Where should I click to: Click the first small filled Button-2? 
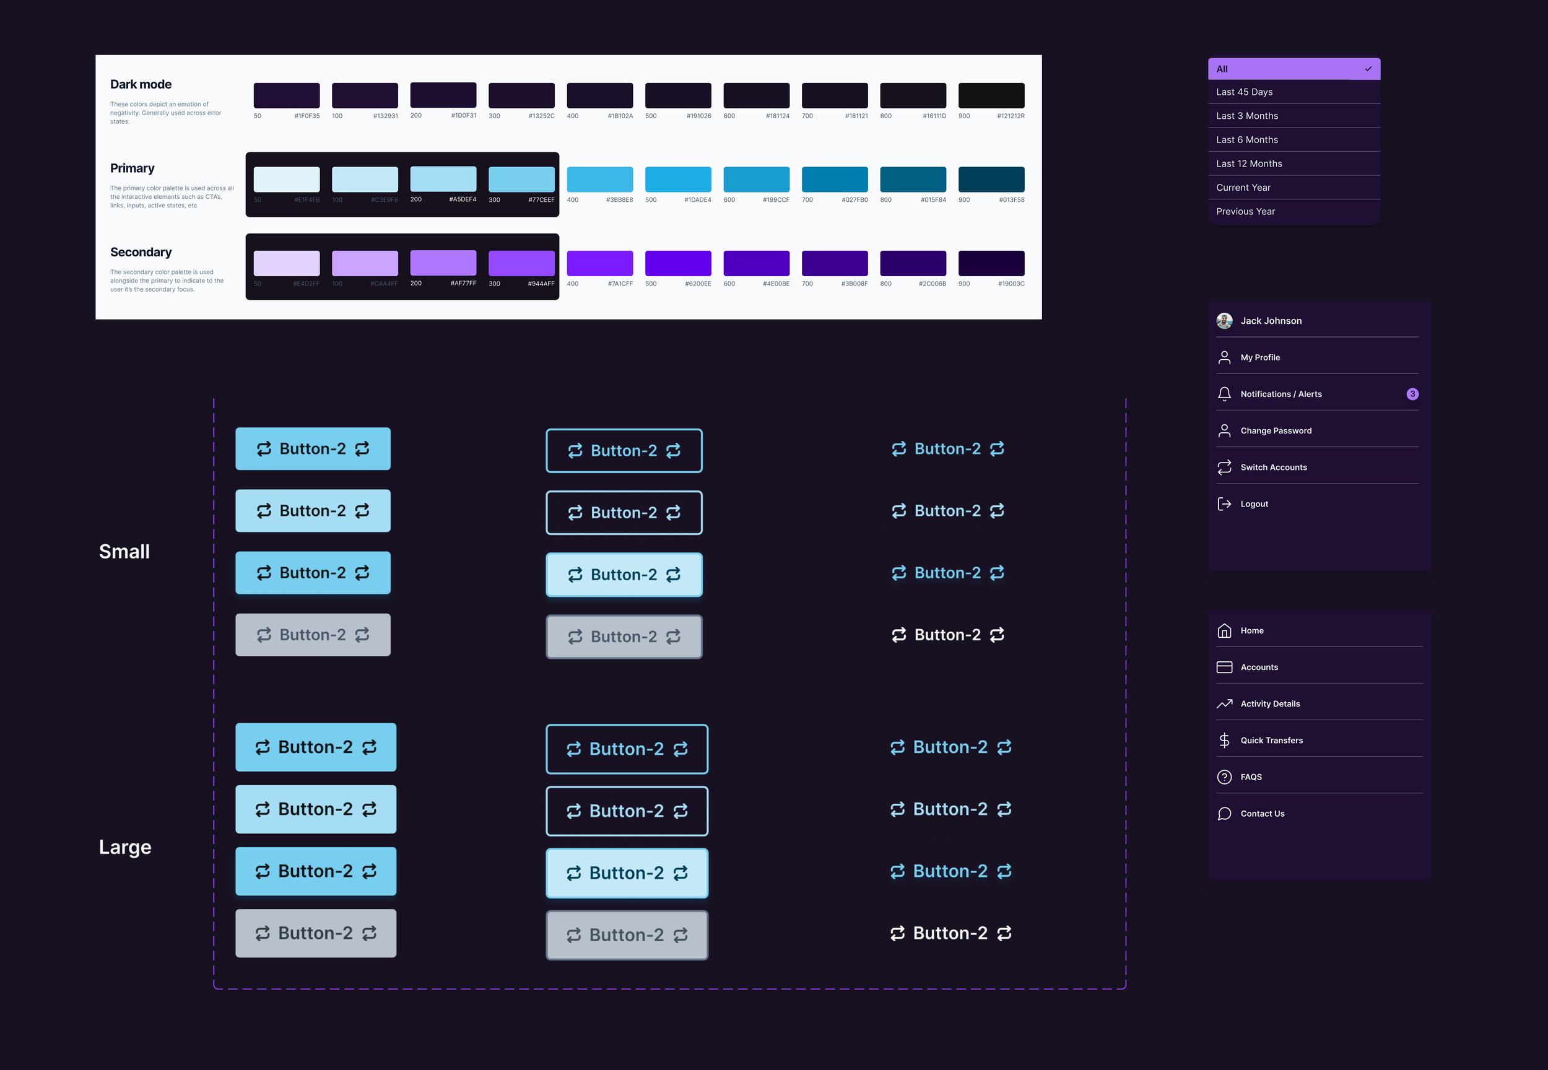coord(313,448)
